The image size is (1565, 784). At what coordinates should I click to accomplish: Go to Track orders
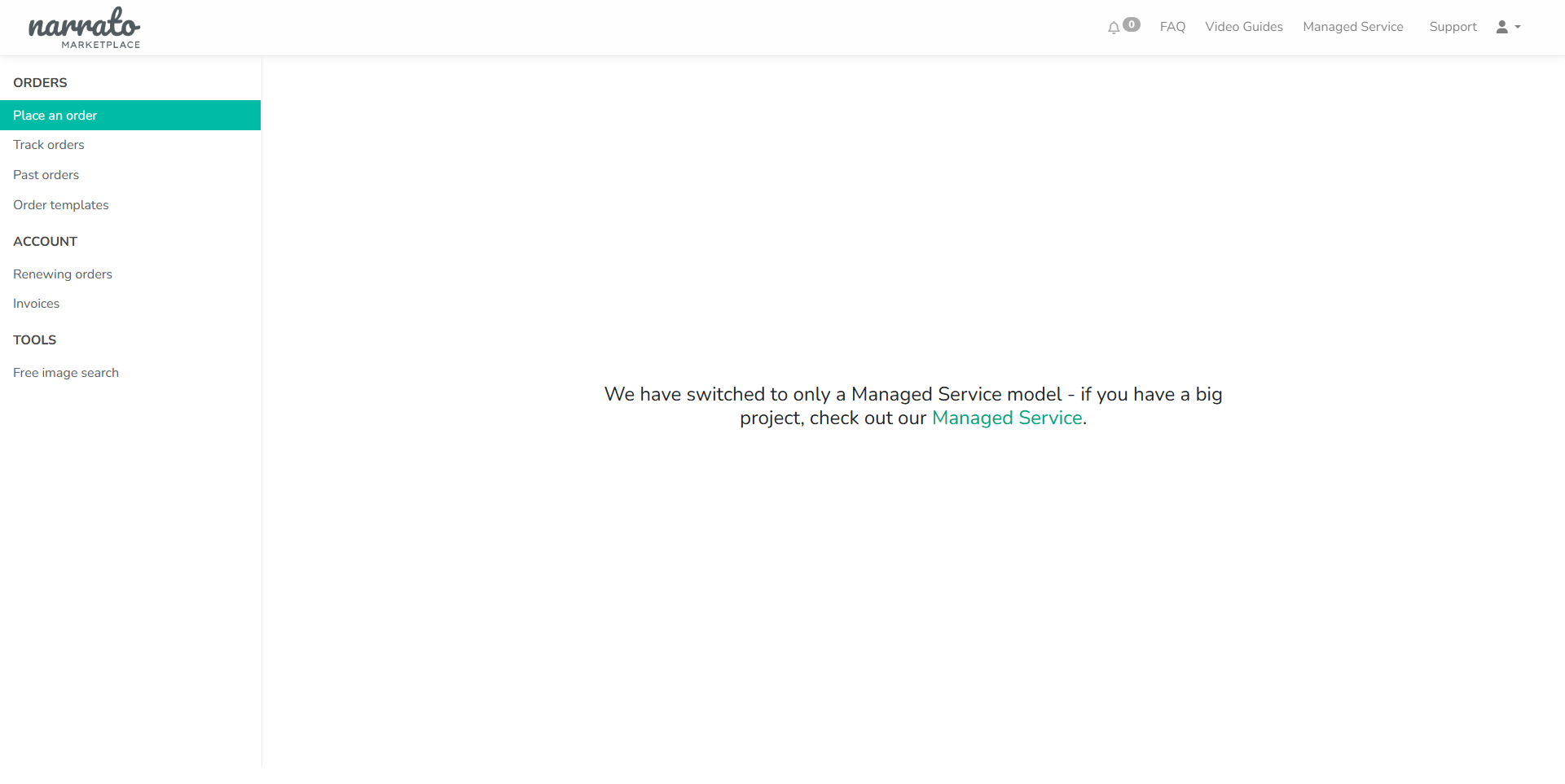[x=49, y=145]
